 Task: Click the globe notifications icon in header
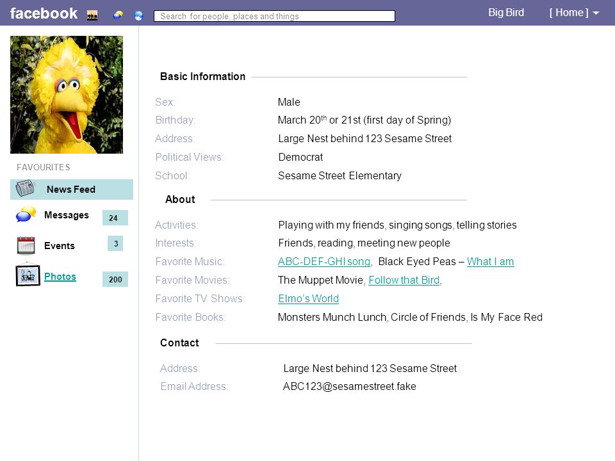pyautogui.click(x=138, y=15)
